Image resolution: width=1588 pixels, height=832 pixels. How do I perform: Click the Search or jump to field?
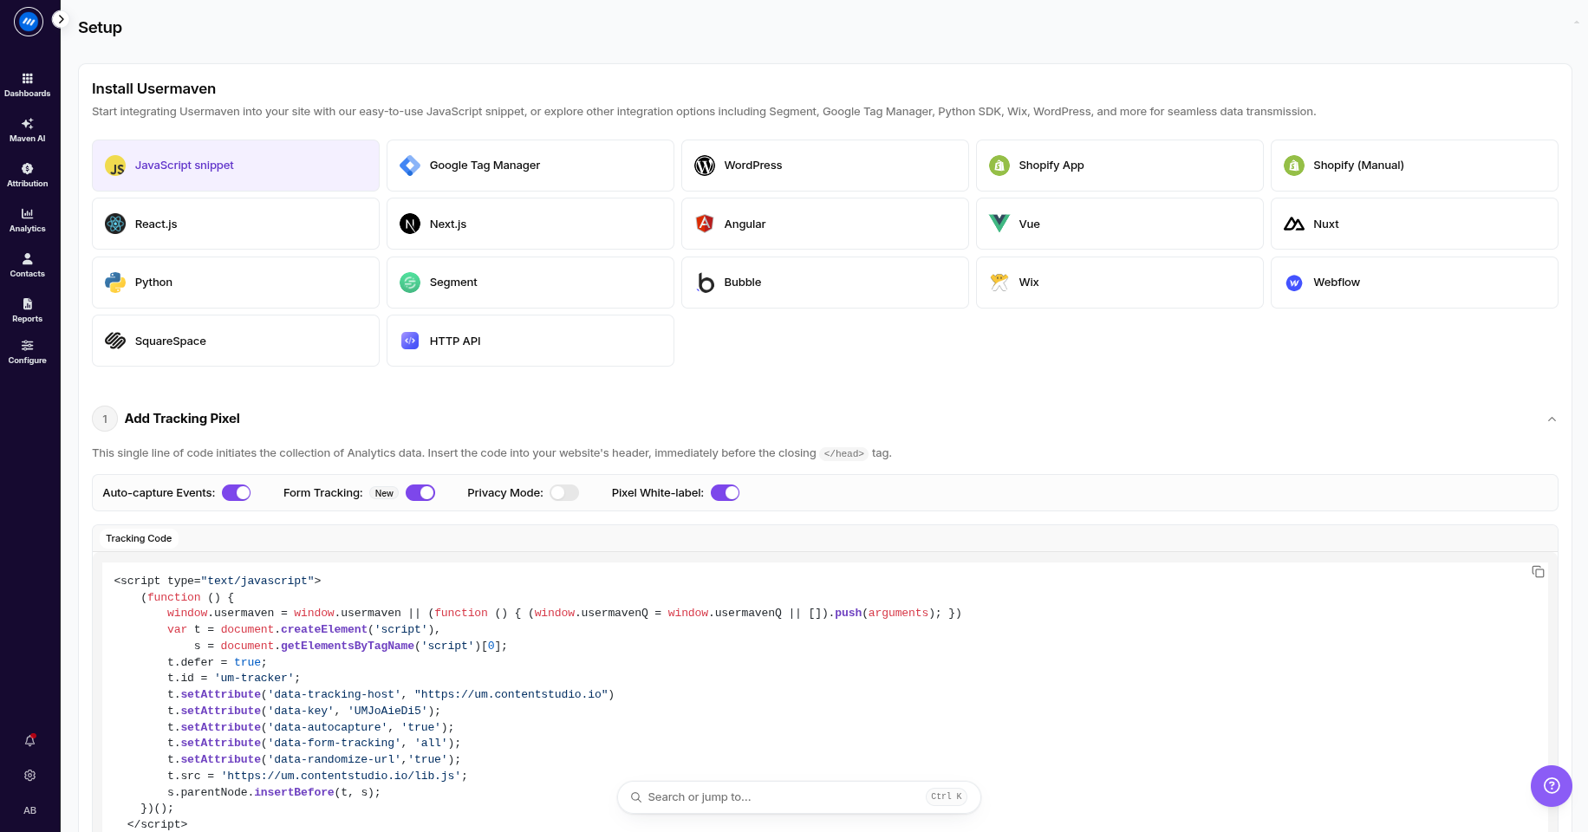click(799, 797)
